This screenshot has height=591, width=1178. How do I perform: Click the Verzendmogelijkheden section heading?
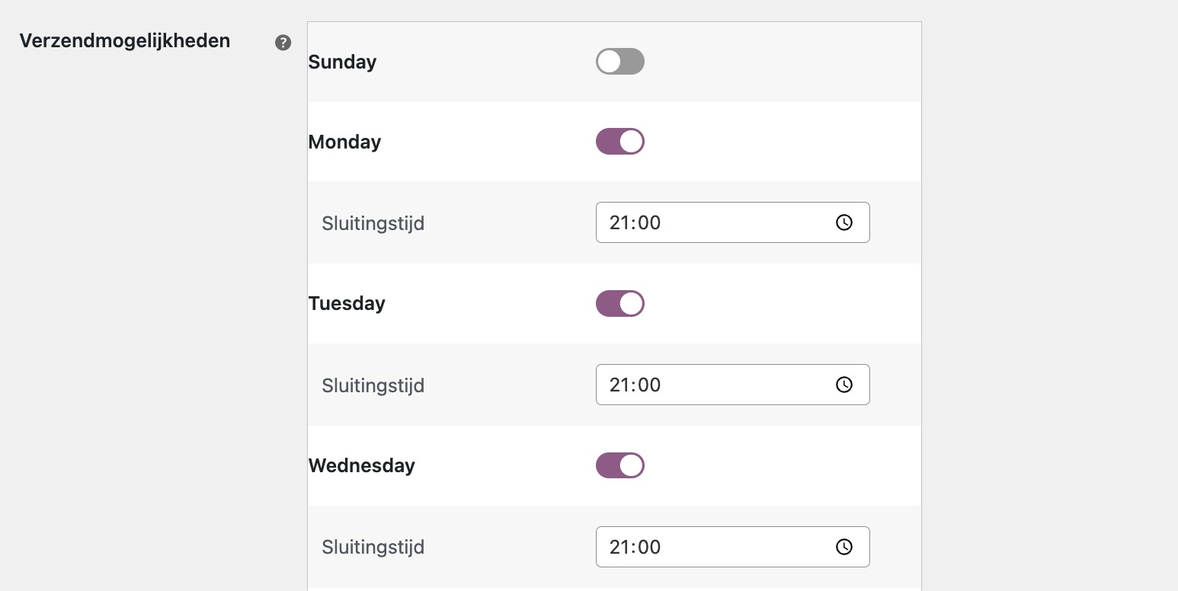(x=126, y=40)
